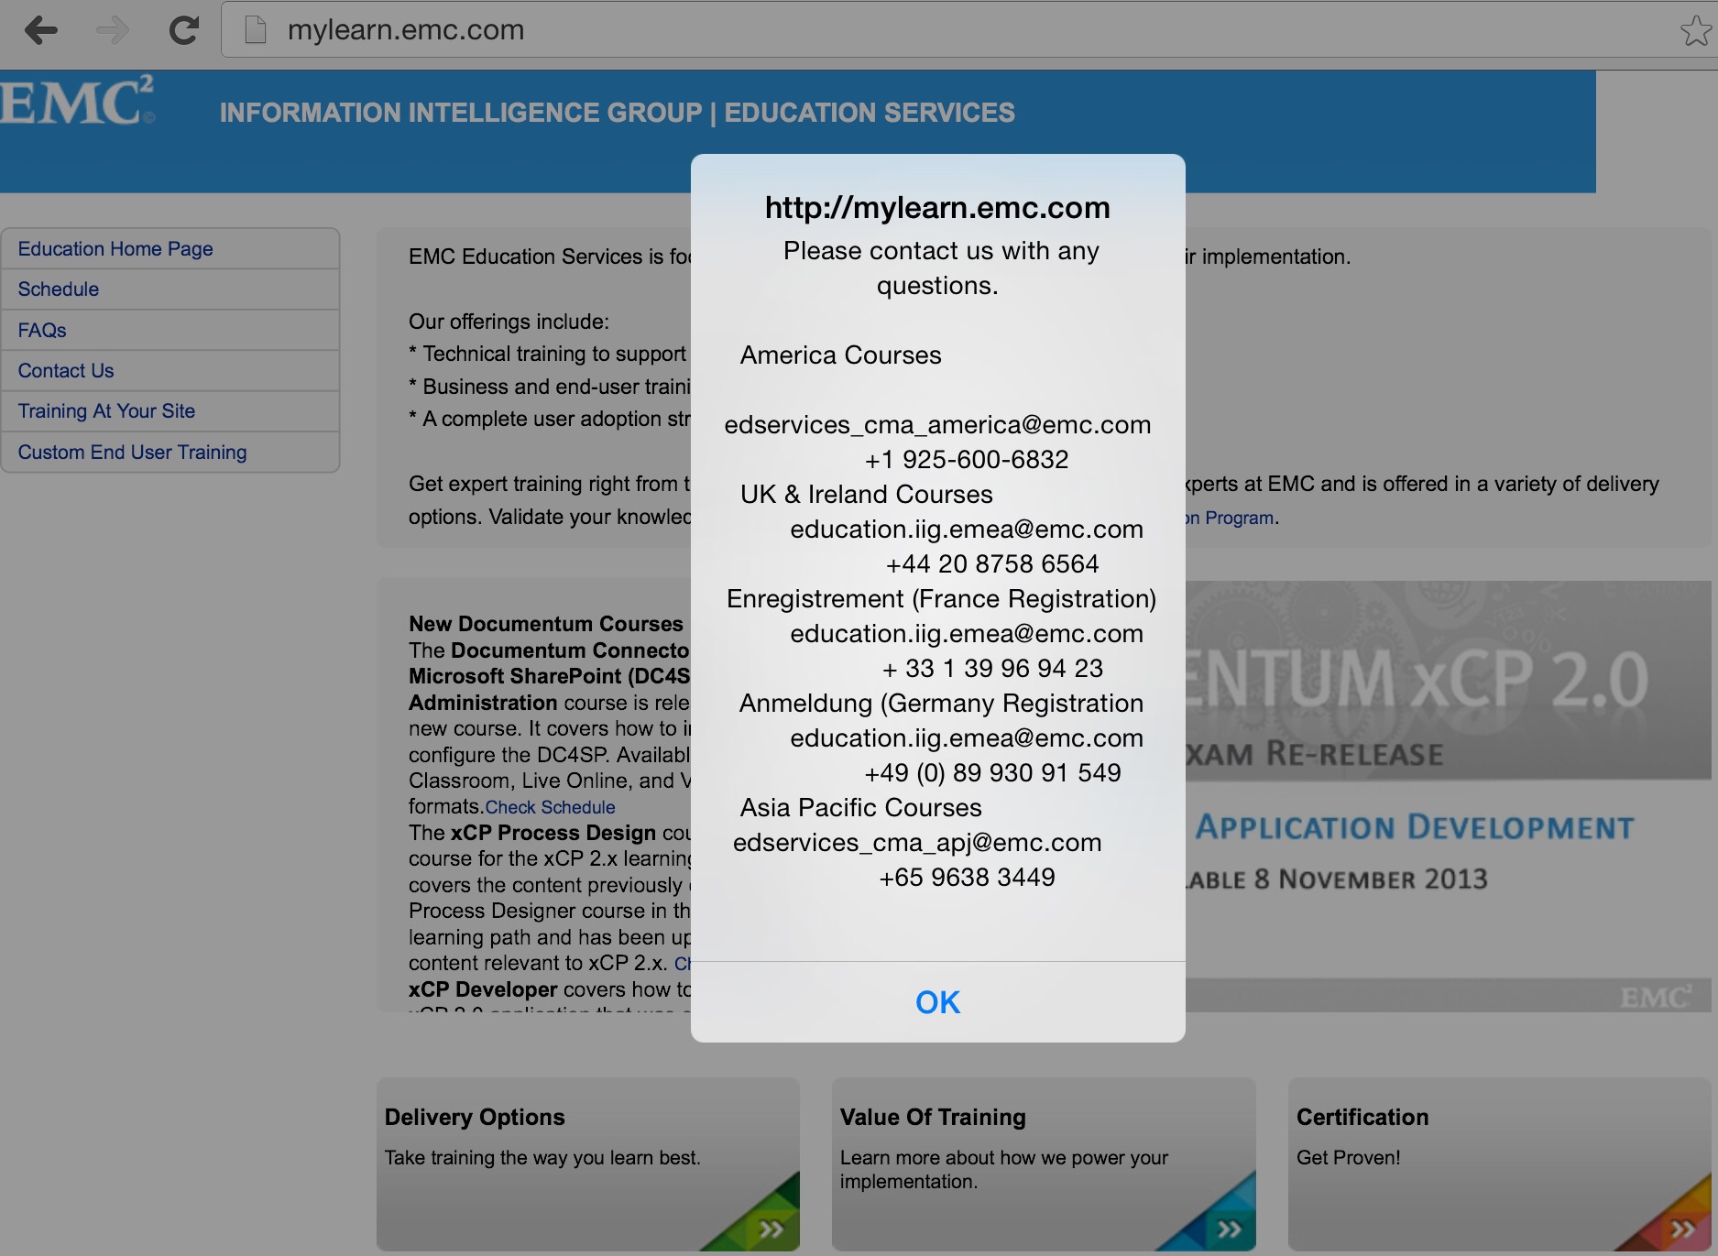The width and height of the screenshot is (1718, 1256).
Task: Click the blue arrow on the Value Of Training card
Action: [x=1229, y=1229]
